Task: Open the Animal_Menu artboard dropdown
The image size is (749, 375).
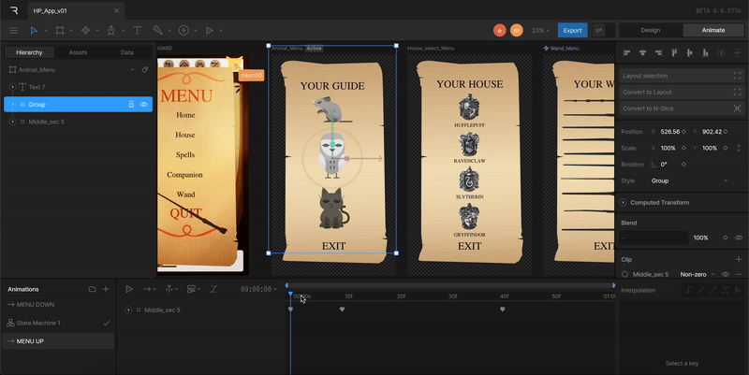Action: coord(132,69)
